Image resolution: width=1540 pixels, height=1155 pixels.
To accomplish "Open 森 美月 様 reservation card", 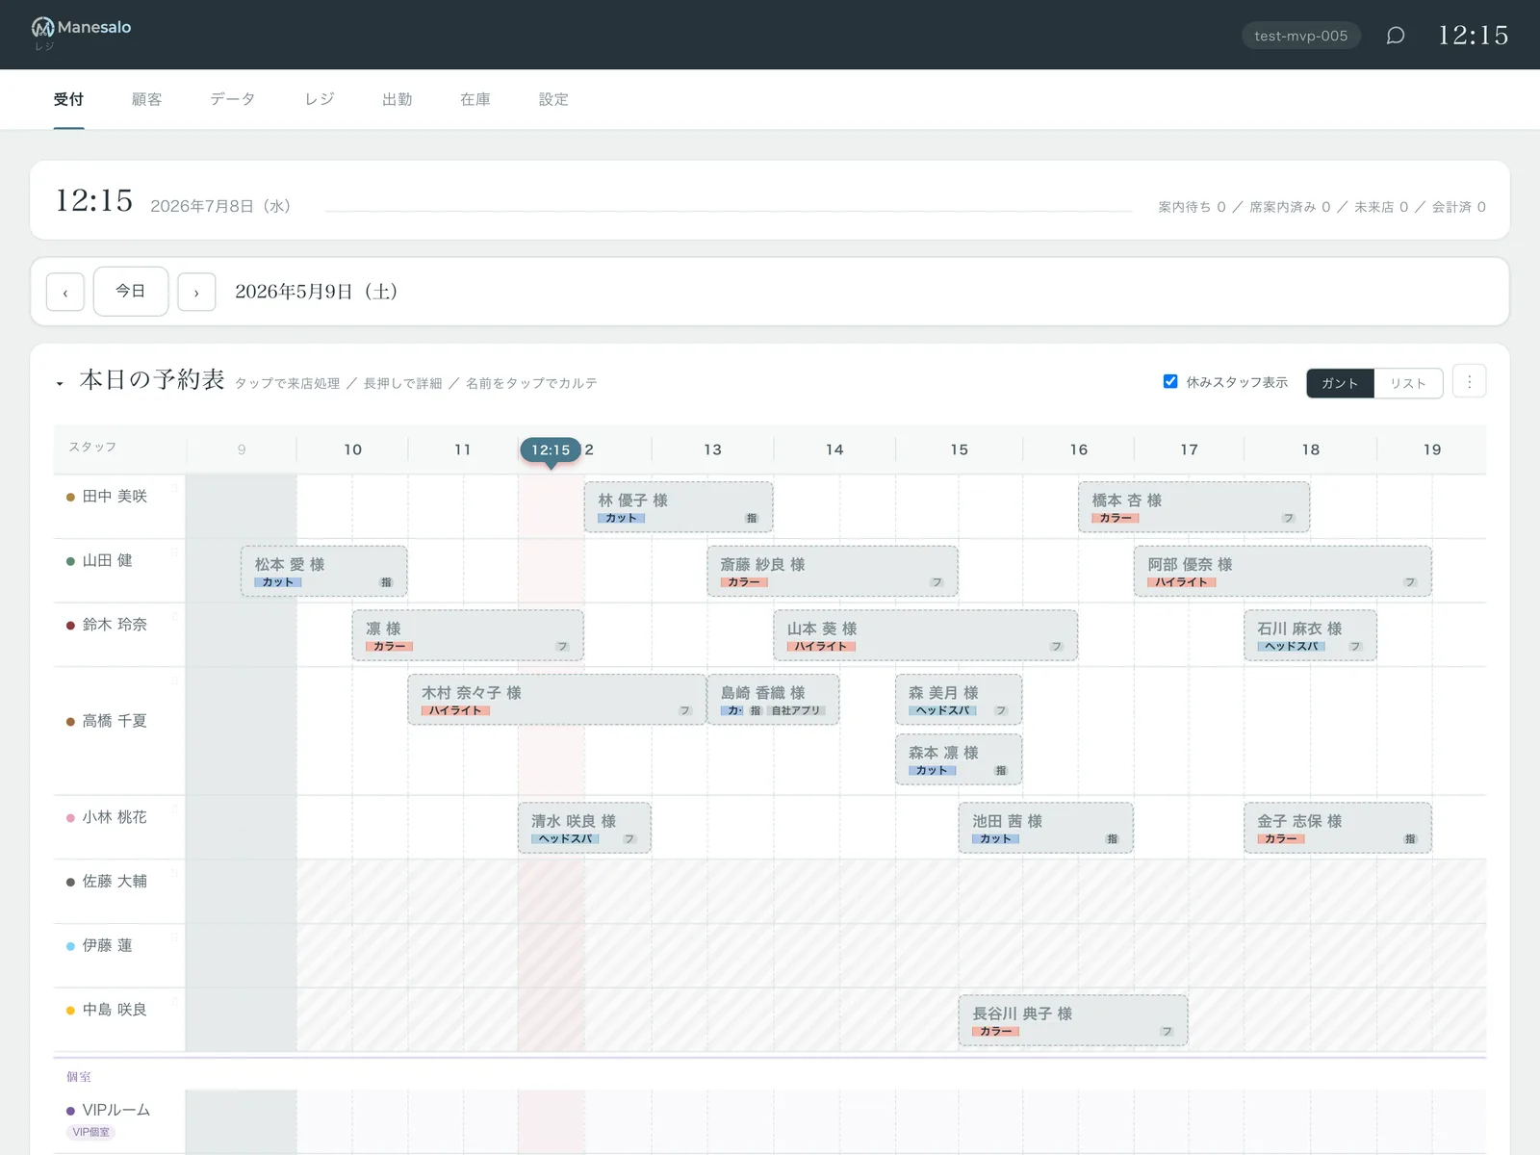I will pyautogui.click(x=959, y=700).
